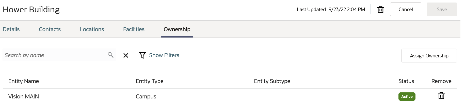
Task: Click the Entity Subtype column header
Action: click(x=272, y=81)
